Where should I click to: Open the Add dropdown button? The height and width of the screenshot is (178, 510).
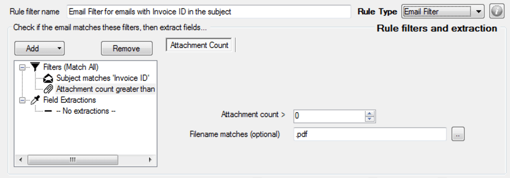pyautogui.click(x=39, y=49)
